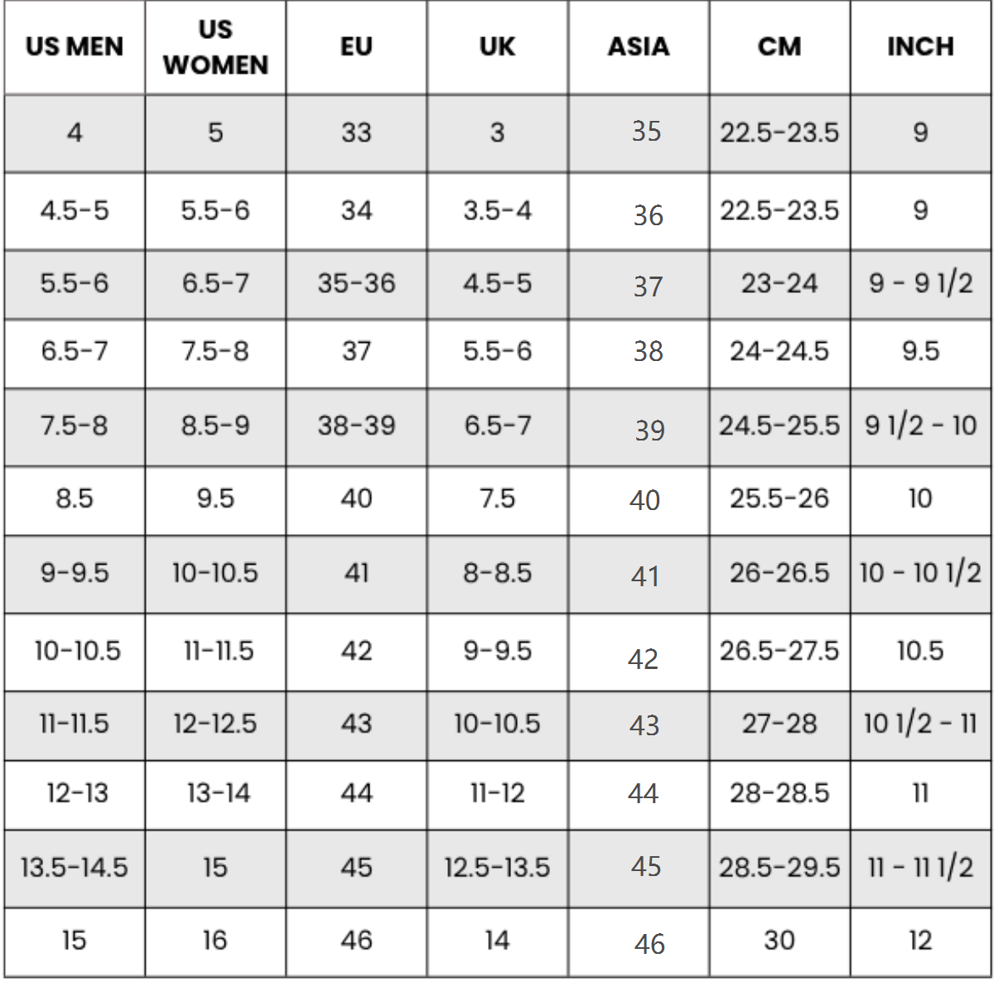Click the "ASIA" column header
Image resolution: width=994 pixels, height=982 pixels.
click(638, 47)
